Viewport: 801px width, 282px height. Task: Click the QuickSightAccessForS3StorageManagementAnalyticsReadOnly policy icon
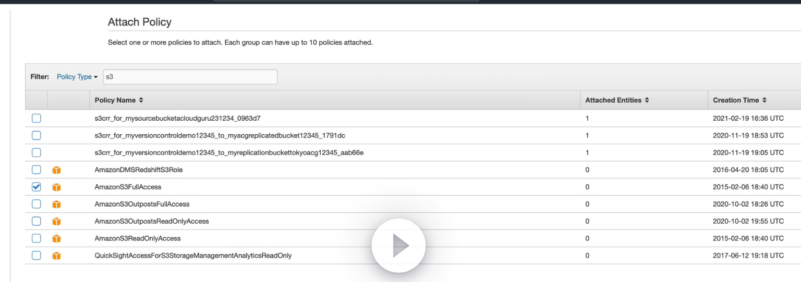click(x=57, y=255)
